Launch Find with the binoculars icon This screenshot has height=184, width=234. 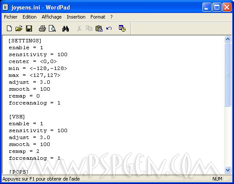[x=65, y=29]
